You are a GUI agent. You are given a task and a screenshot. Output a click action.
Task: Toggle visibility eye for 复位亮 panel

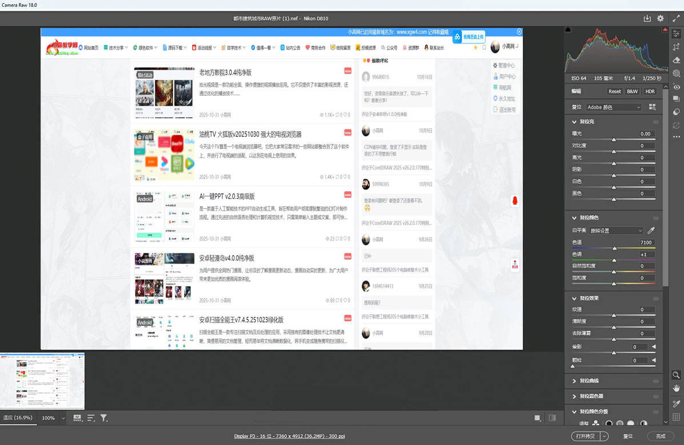tap(655, 122)
